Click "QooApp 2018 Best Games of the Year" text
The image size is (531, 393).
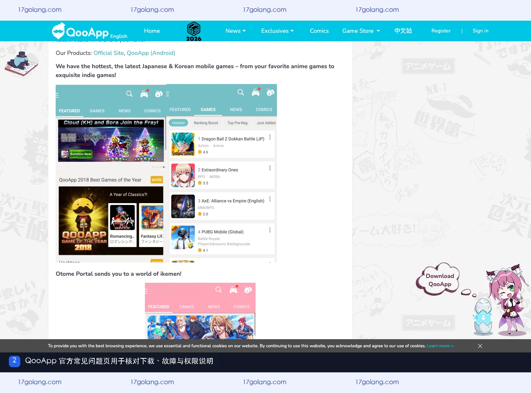pos(100,180)
